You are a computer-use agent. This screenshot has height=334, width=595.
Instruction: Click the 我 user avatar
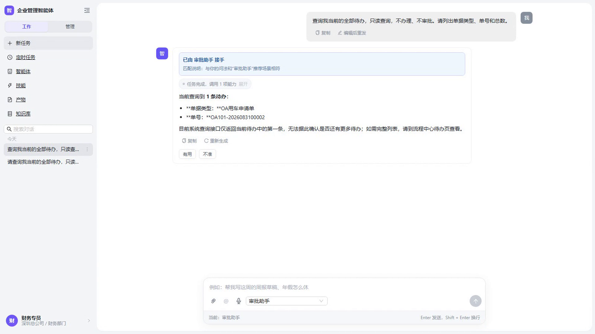(527, 18)
